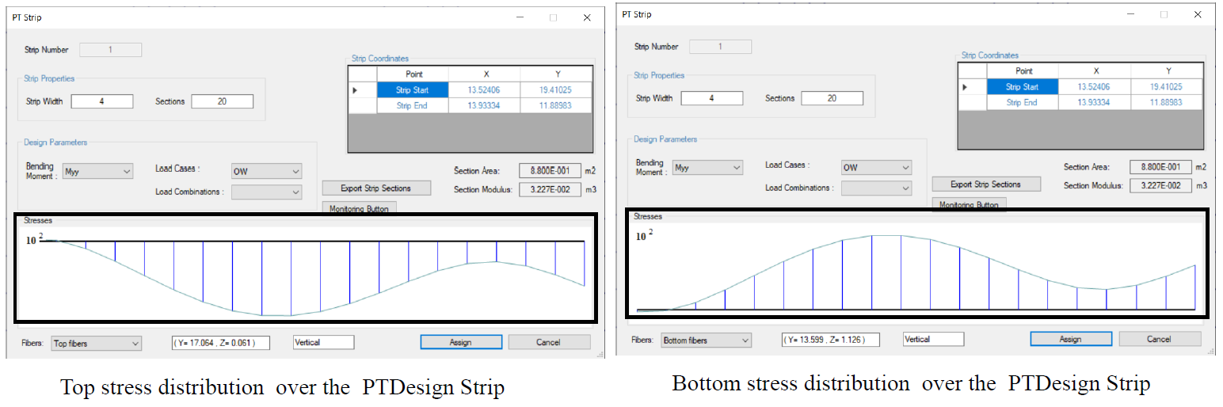Minimize the PT Strip window showing Top fibers
This screenshot has width=1223, height=407.
pos(520,17)
